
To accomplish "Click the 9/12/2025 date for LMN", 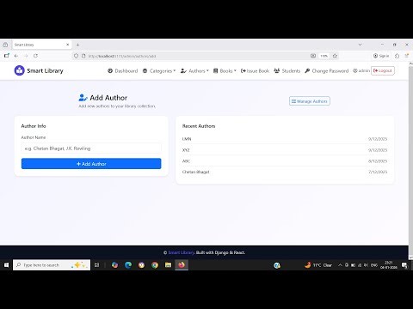I will [x=378, y=139].
